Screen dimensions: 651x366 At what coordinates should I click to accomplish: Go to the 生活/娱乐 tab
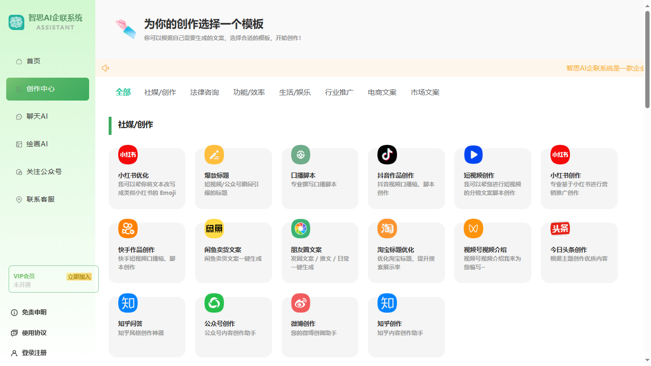coord(295,92)
